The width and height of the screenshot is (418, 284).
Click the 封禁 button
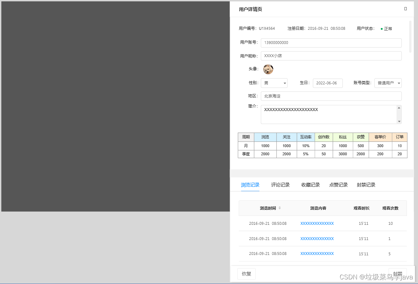point(397,274)
